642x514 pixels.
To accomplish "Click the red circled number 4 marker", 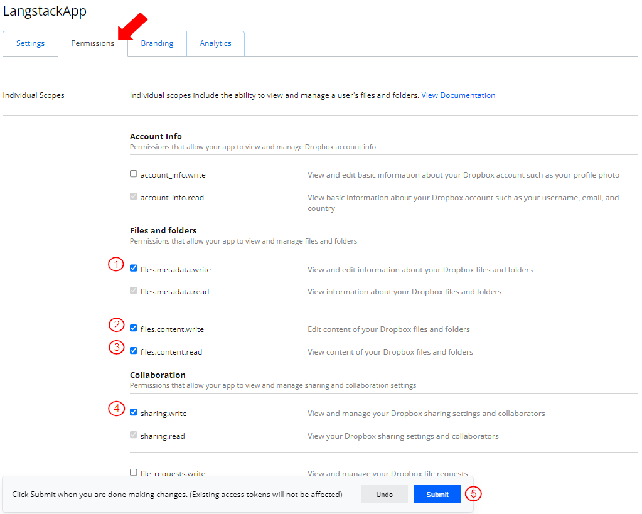I will 116,409.
